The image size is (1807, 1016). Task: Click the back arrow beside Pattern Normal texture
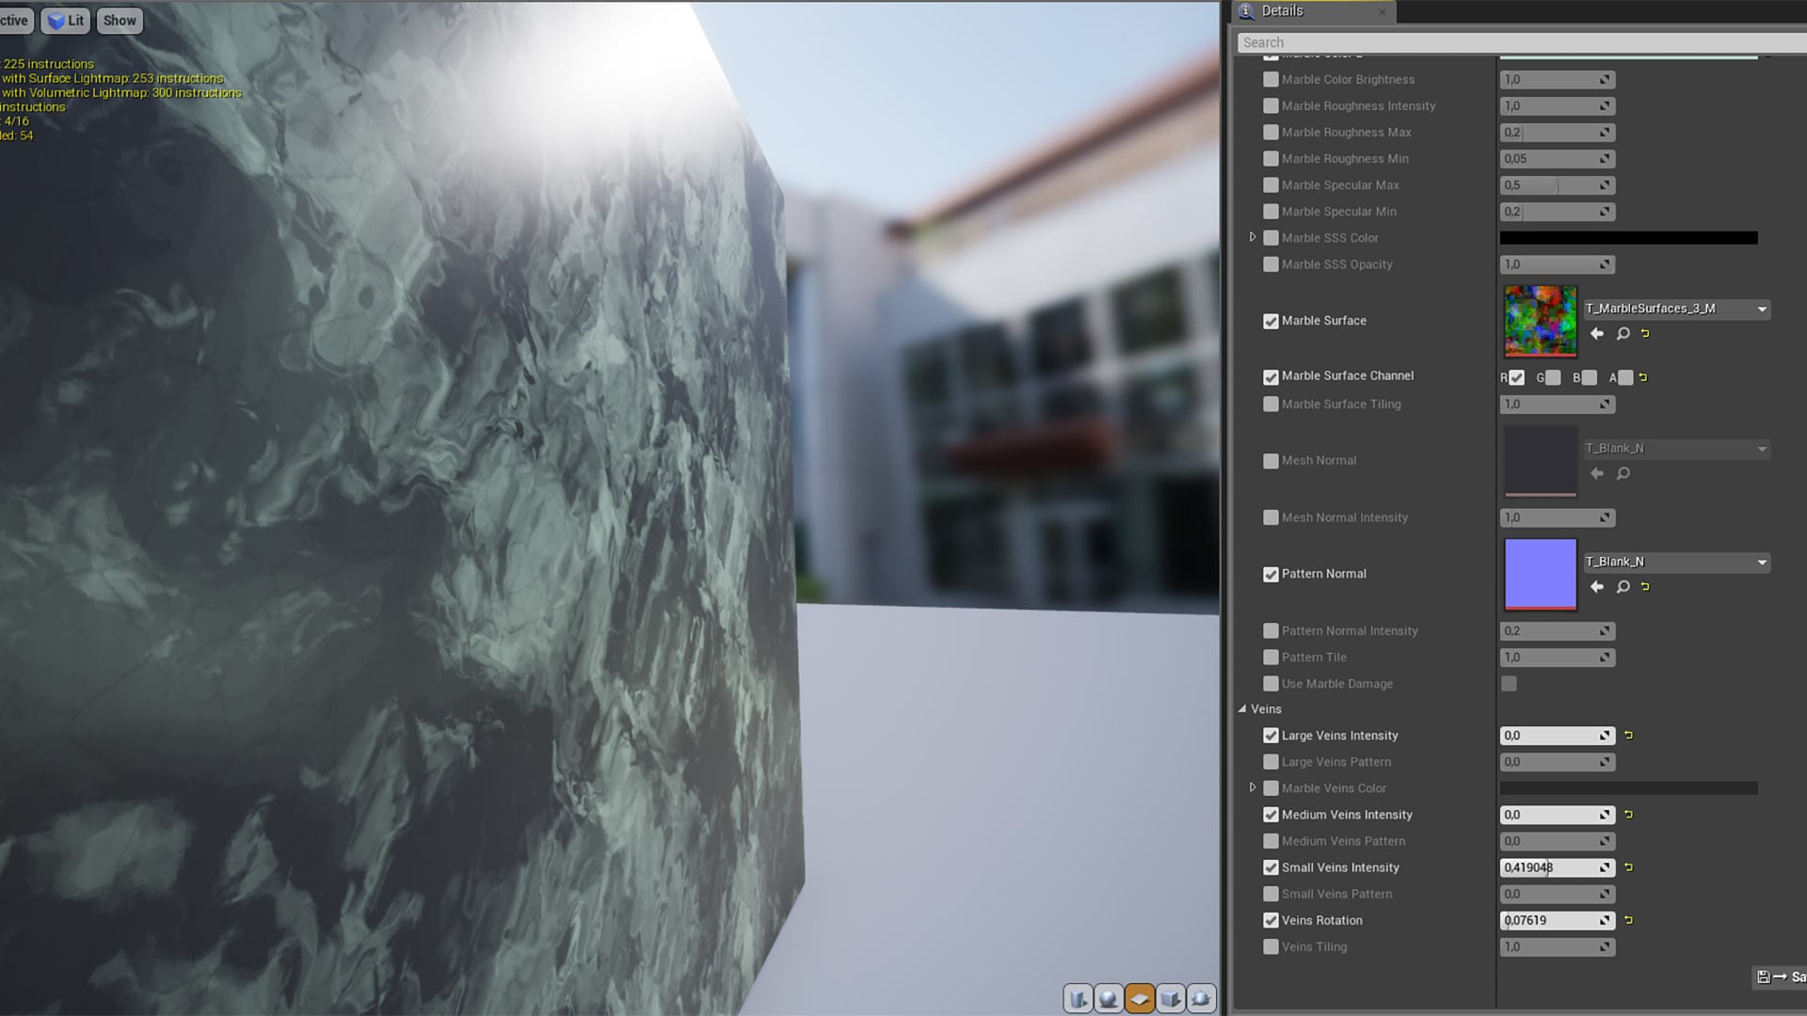coord(1597,586)
